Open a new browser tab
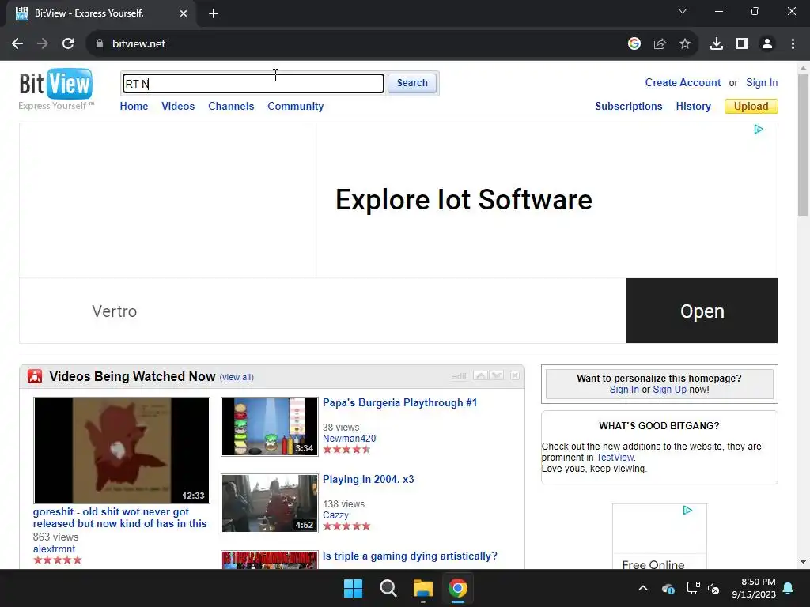 [x=214, y=13]
